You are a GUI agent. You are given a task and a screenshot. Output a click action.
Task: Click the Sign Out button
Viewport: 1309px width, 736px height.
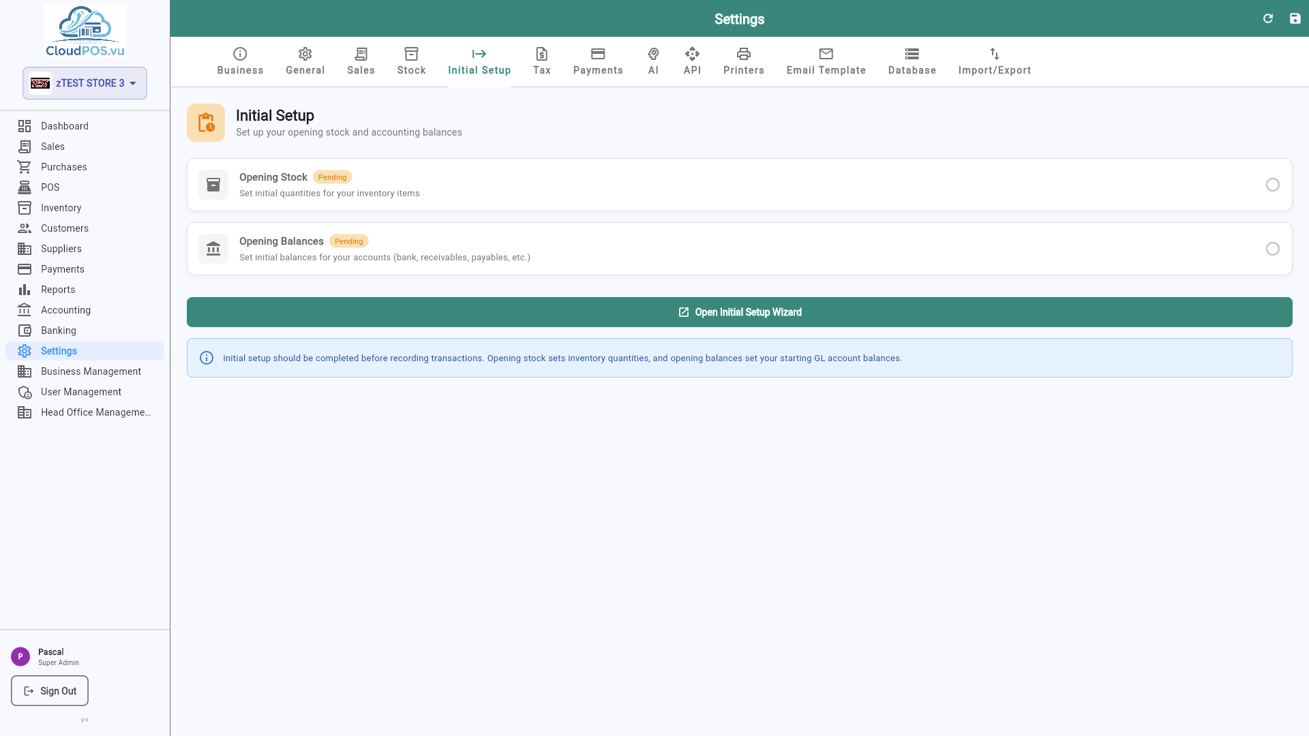point(50,691)
